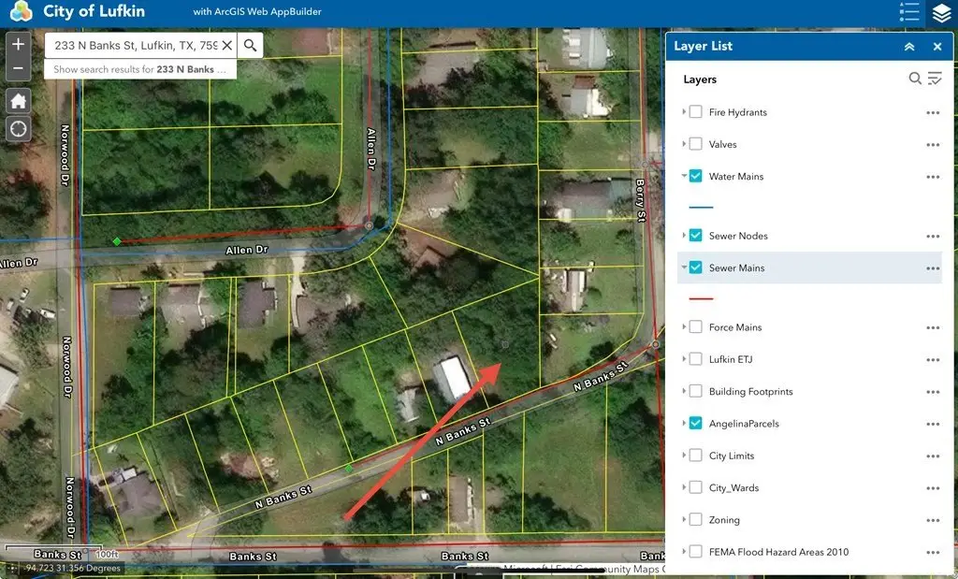Open layer filter options icon
This screenshot has height=579, width=958.
[x=935, y=80]
